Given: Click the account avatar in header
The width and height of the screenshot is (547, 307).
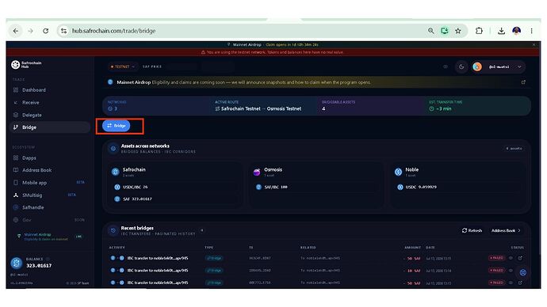Looking at the screenshot, I should [x=477, y=66].
